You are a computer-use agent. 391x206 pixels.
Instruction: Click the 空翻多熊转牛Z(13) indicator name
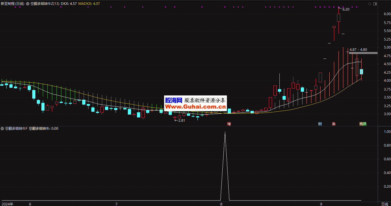45,4
